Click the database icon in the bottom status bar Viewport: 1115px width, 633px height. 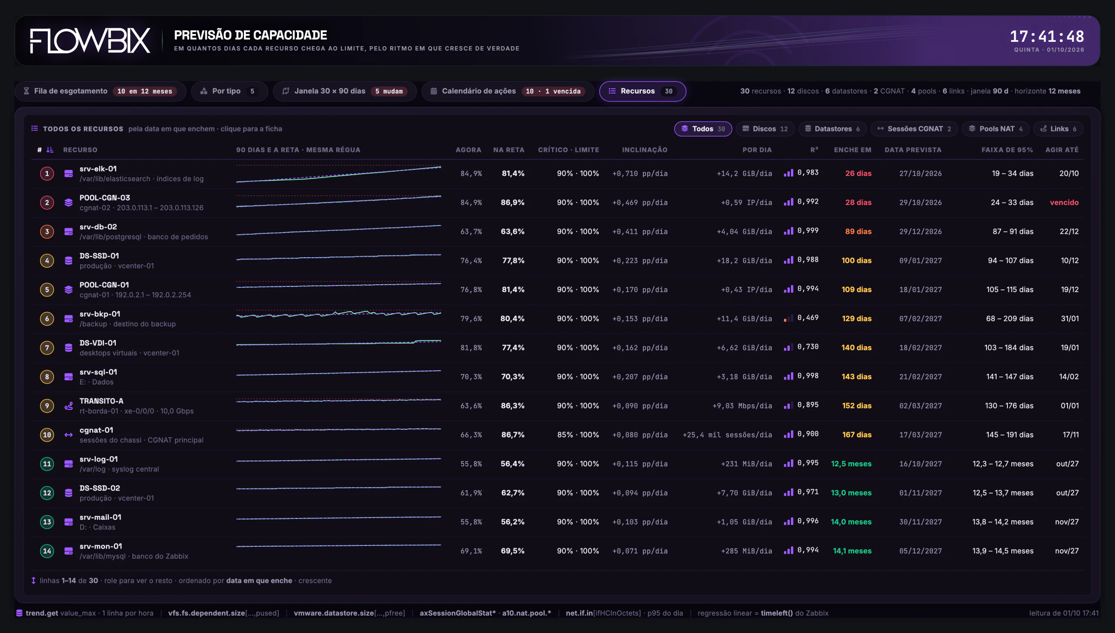coord(19,613)
